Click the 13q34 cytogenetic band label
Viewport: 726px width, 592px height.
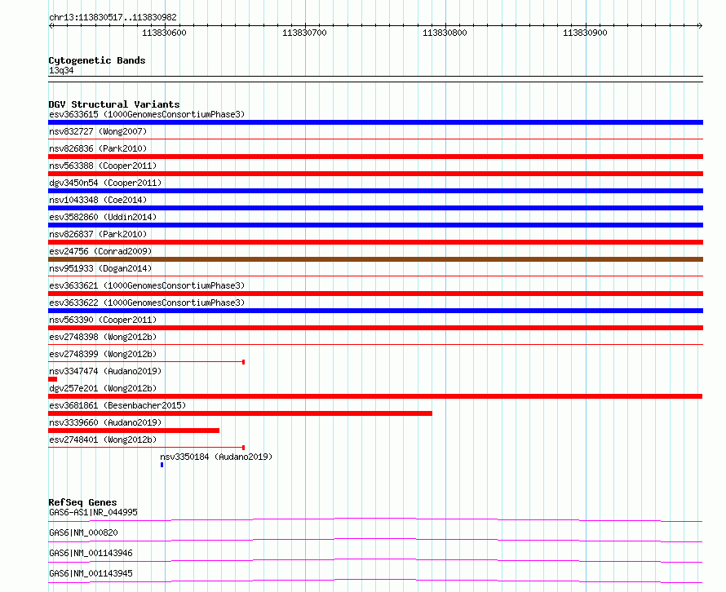(x=61, y=70)
